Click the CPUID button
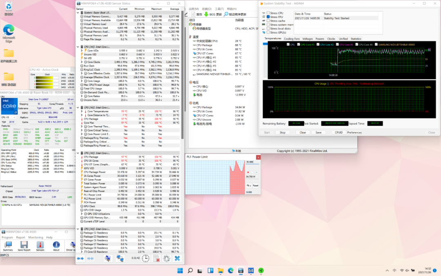441x276 pixels. (x=339, y=132)
